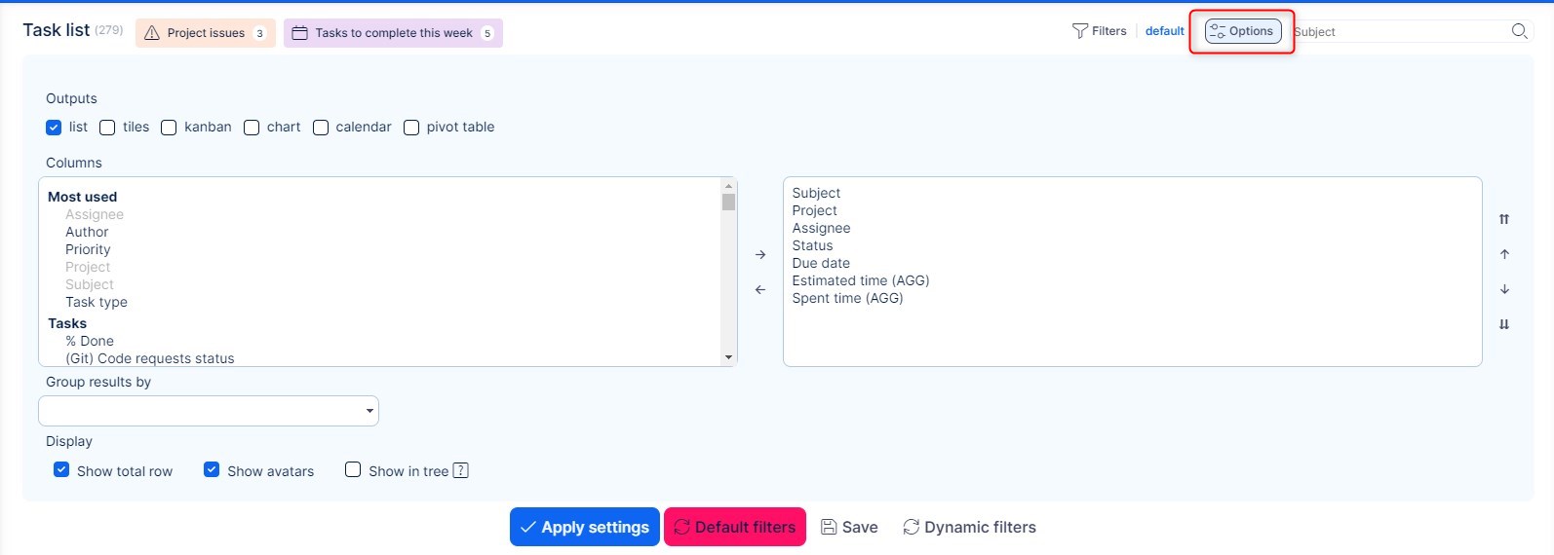1554x555 pixels.
Task: Toggle the Options panel button
Action: point(1242,31)
